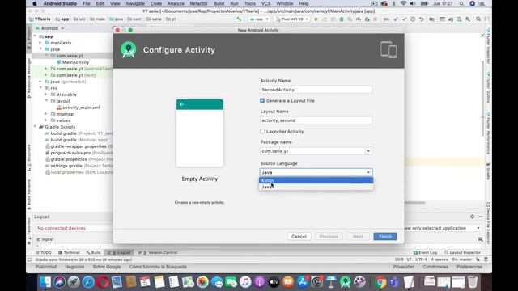Open the Version Control tool tab
The image size is (518, 291).
point(158,252)
